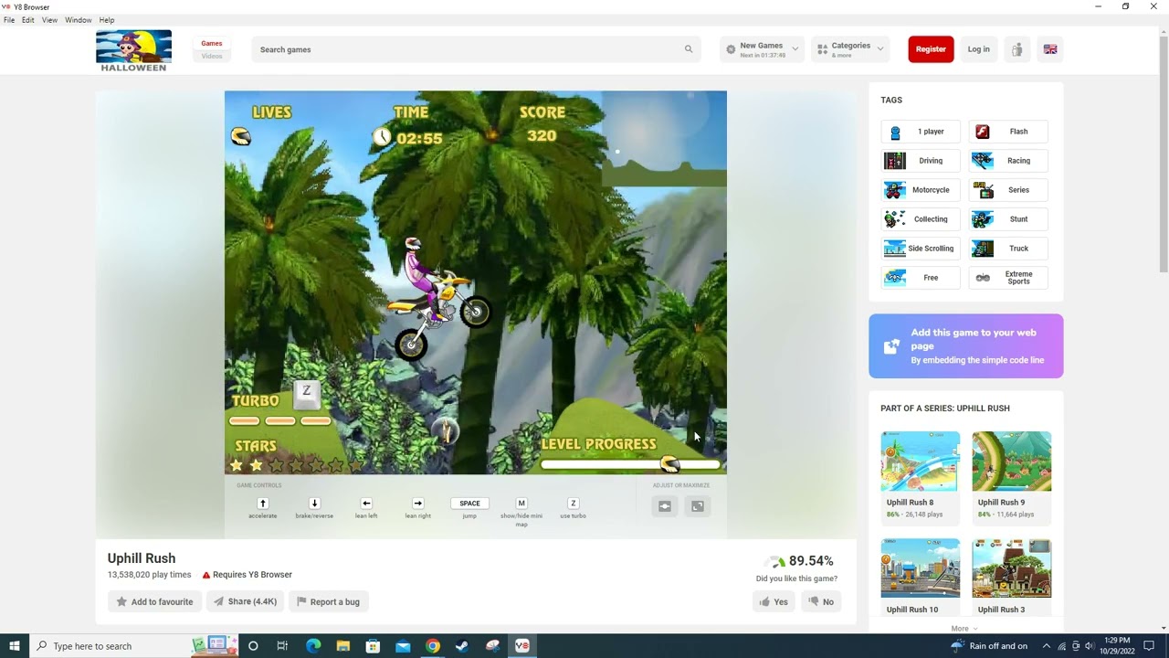
Task: Maximize the game to fullscreen
Action: [x=698, y=506]
